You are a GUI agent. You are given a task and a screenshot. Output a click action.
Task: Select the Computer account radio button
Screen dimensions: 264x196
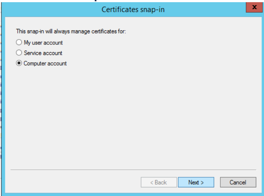(19, 63)
